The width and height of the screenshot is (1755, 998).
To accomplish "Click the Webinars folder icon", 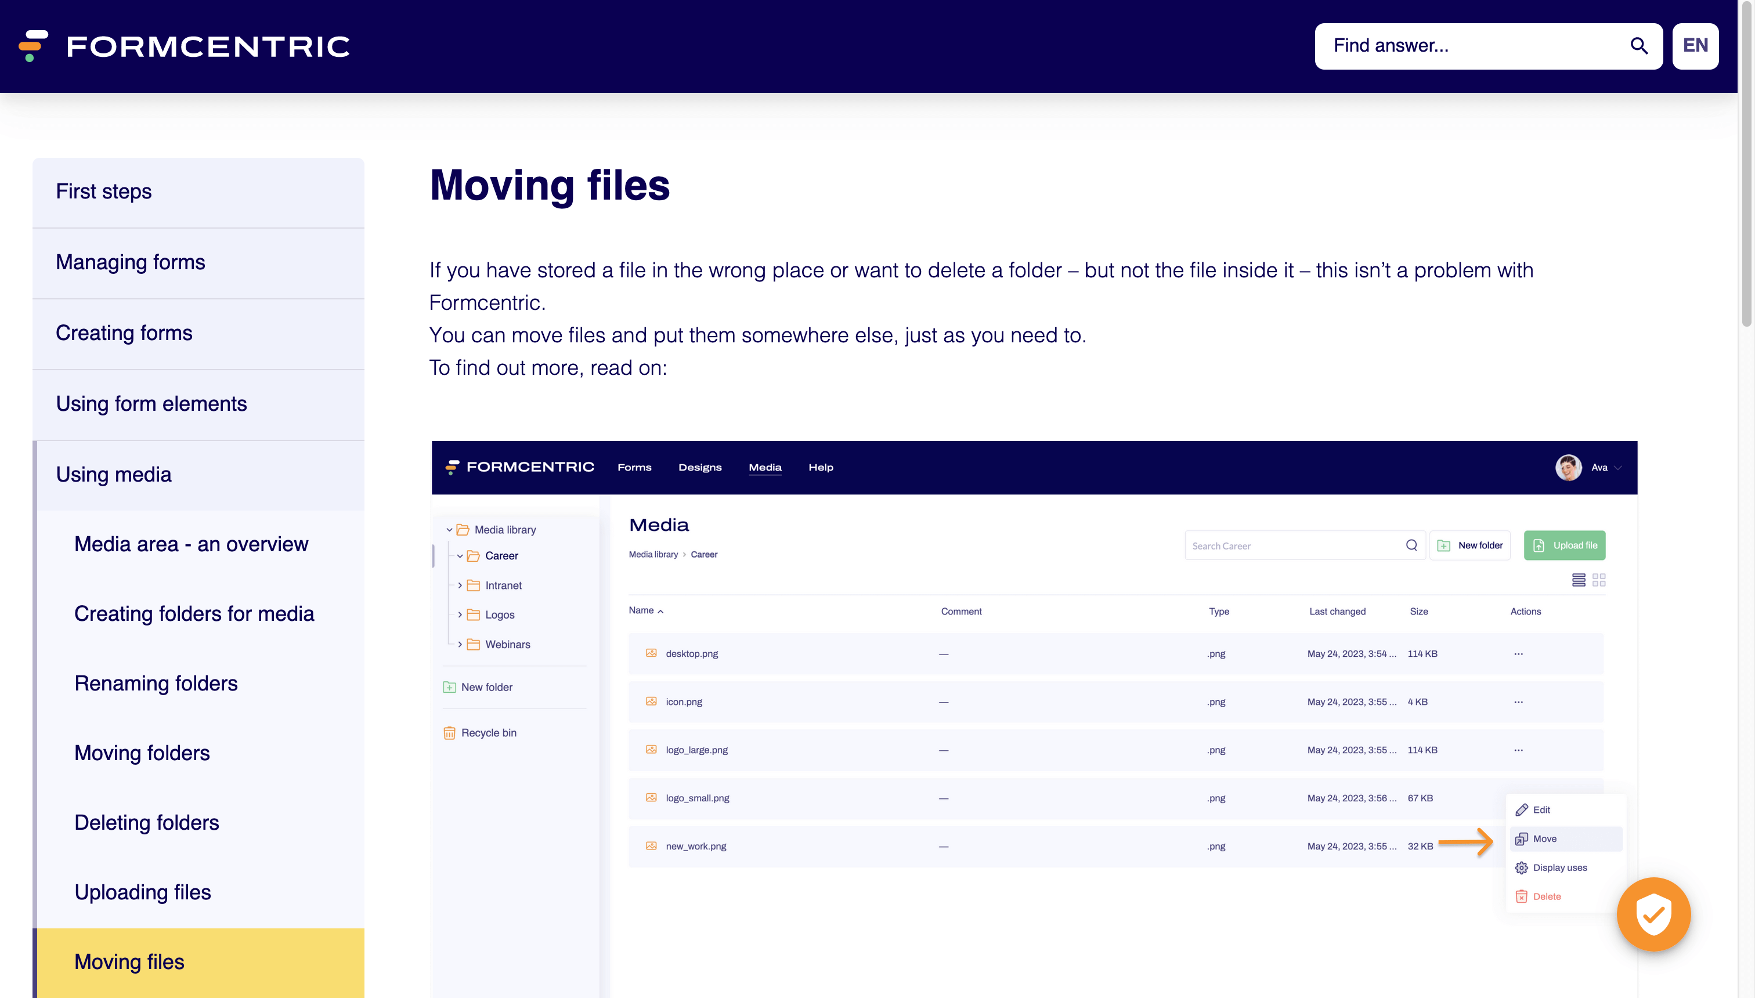I will pyautogui.click(x=473, y=644).
